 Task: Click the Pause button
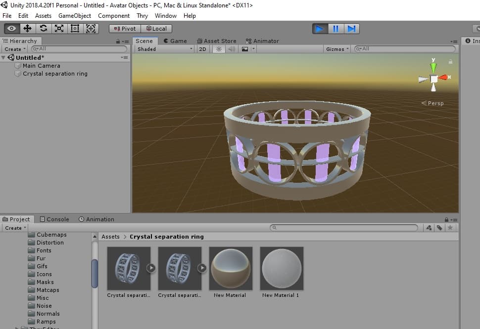click(336, 29)
